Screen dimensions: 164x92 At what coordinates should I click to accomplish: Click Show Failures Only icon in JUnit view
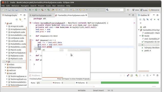coord(128,75)
